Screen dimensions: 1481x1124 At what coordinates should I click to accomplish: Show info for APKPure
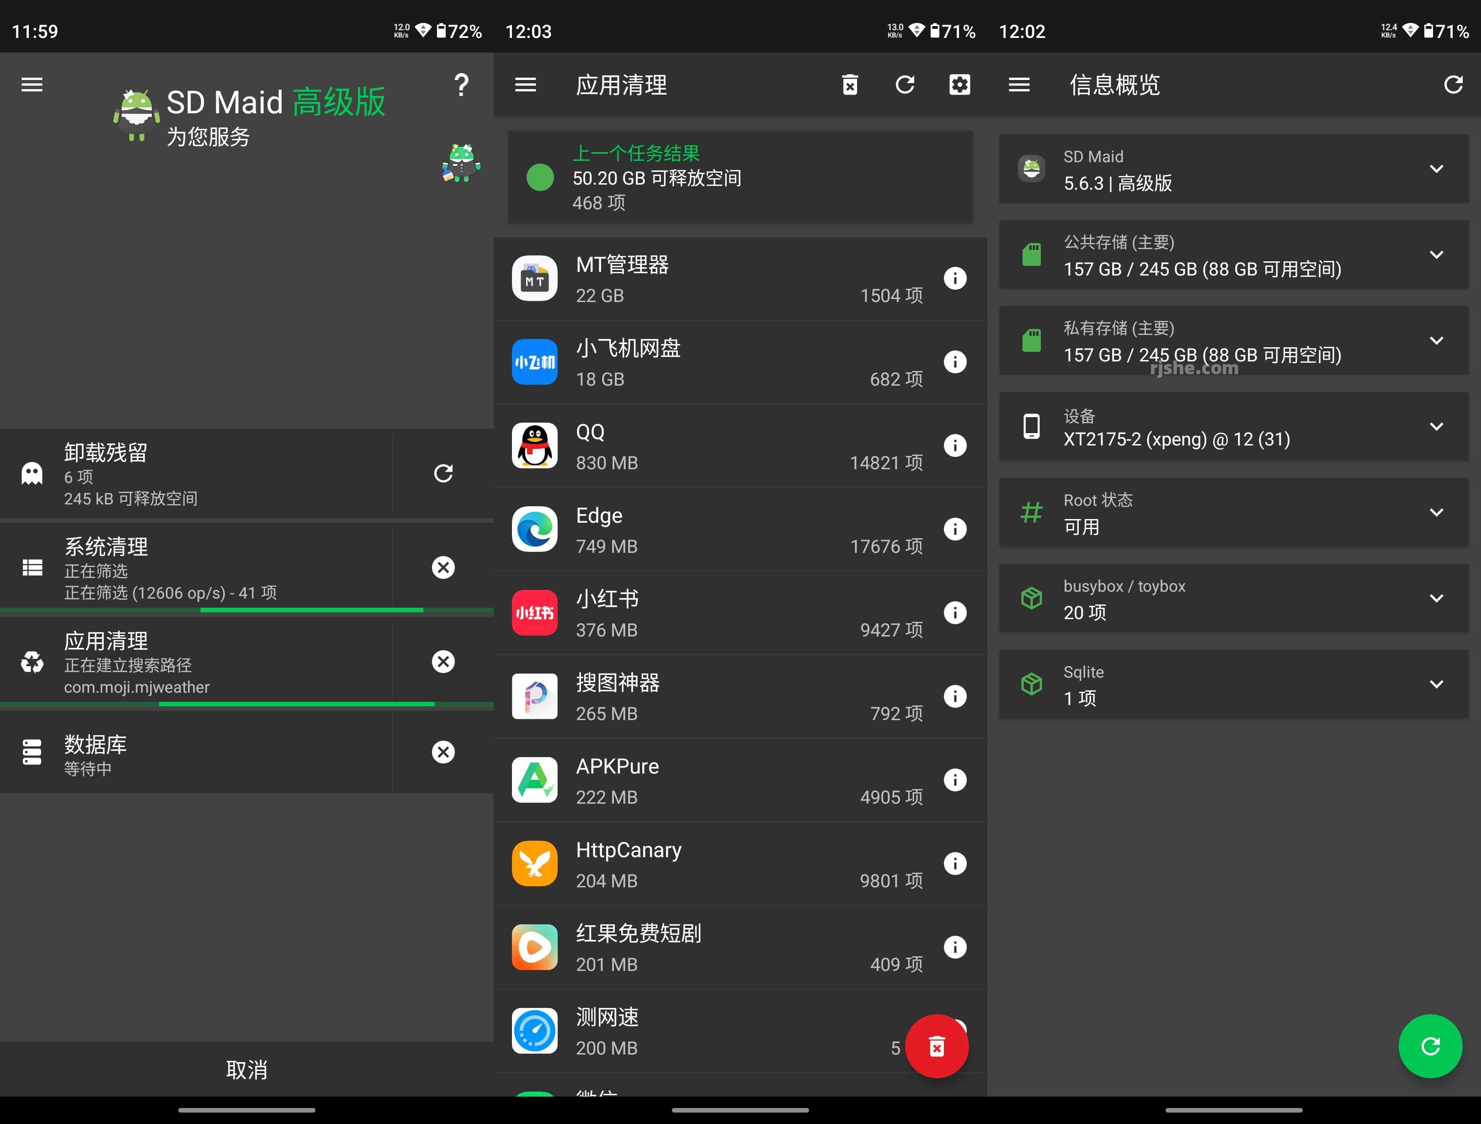[955, 780]
